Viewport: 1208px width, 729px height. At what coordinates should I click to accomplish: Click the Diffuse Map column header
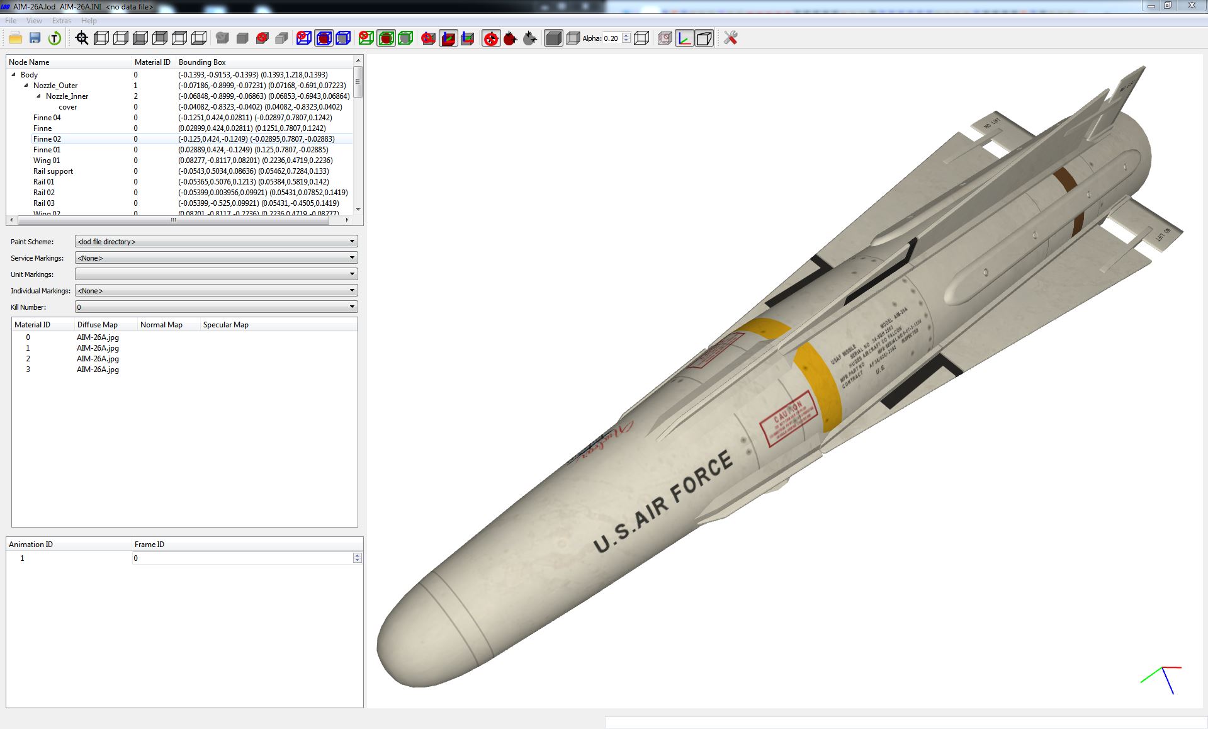[x=106, y=325]
